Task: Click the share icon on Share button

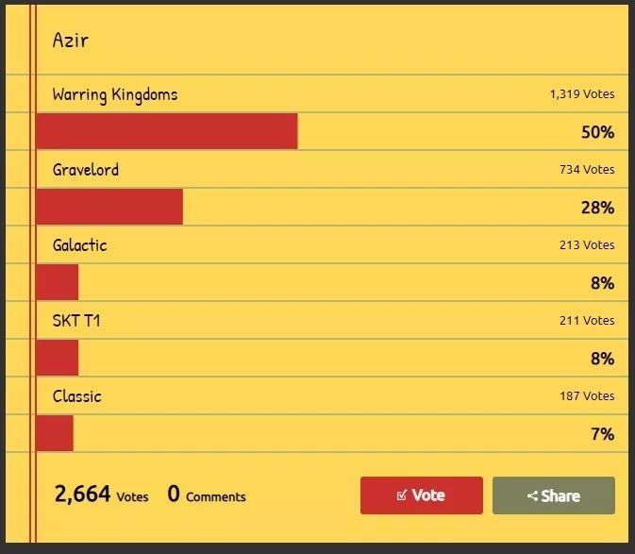Action: point(532,496)
